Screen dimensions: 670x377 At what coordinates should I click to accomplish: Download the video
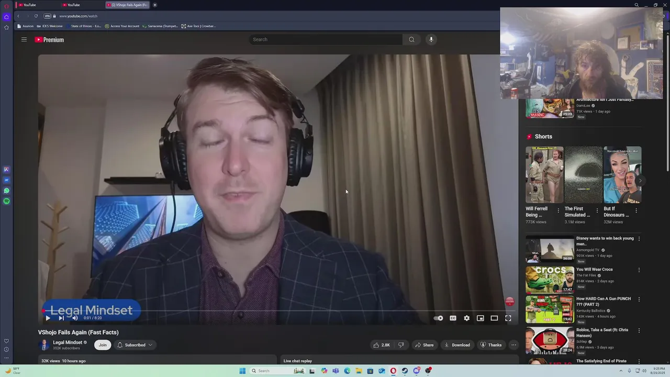tap(457, 345)
